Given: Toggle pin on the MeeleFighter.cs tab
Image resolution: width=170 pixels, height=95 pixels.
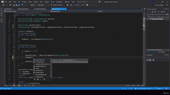Looking at the screenshot, I should click(x=63, y=9).
